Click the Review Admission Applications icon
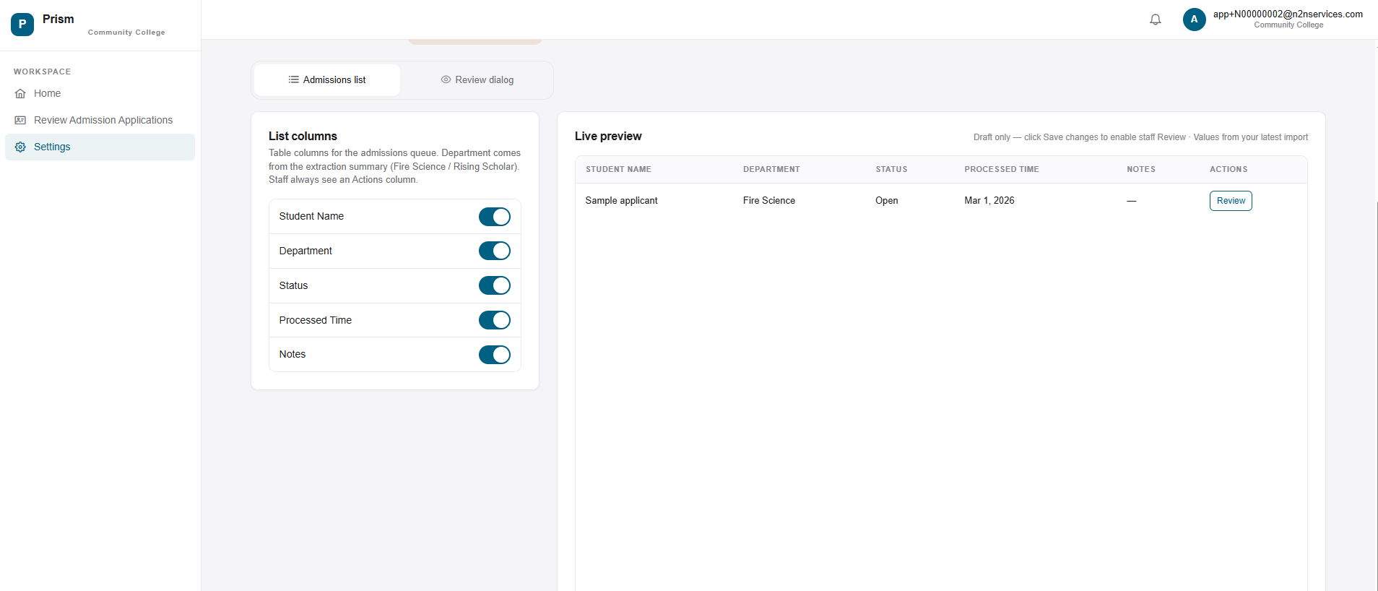 click(x=20, y=120)
